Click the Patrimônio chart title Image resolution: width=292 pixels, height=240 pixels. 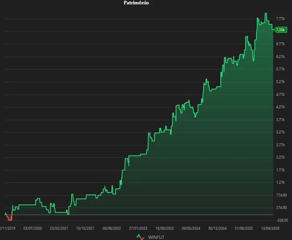point(136,3)
